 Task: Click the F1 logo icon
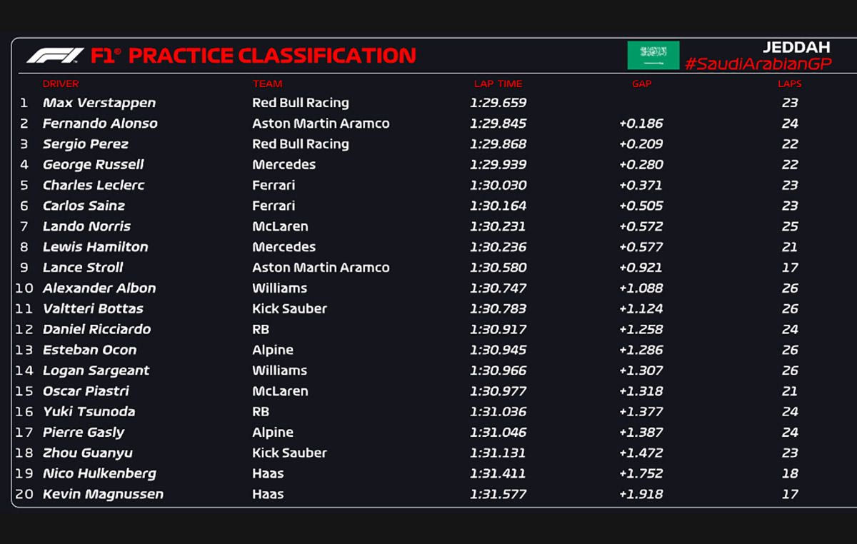(x=55, y=56)
